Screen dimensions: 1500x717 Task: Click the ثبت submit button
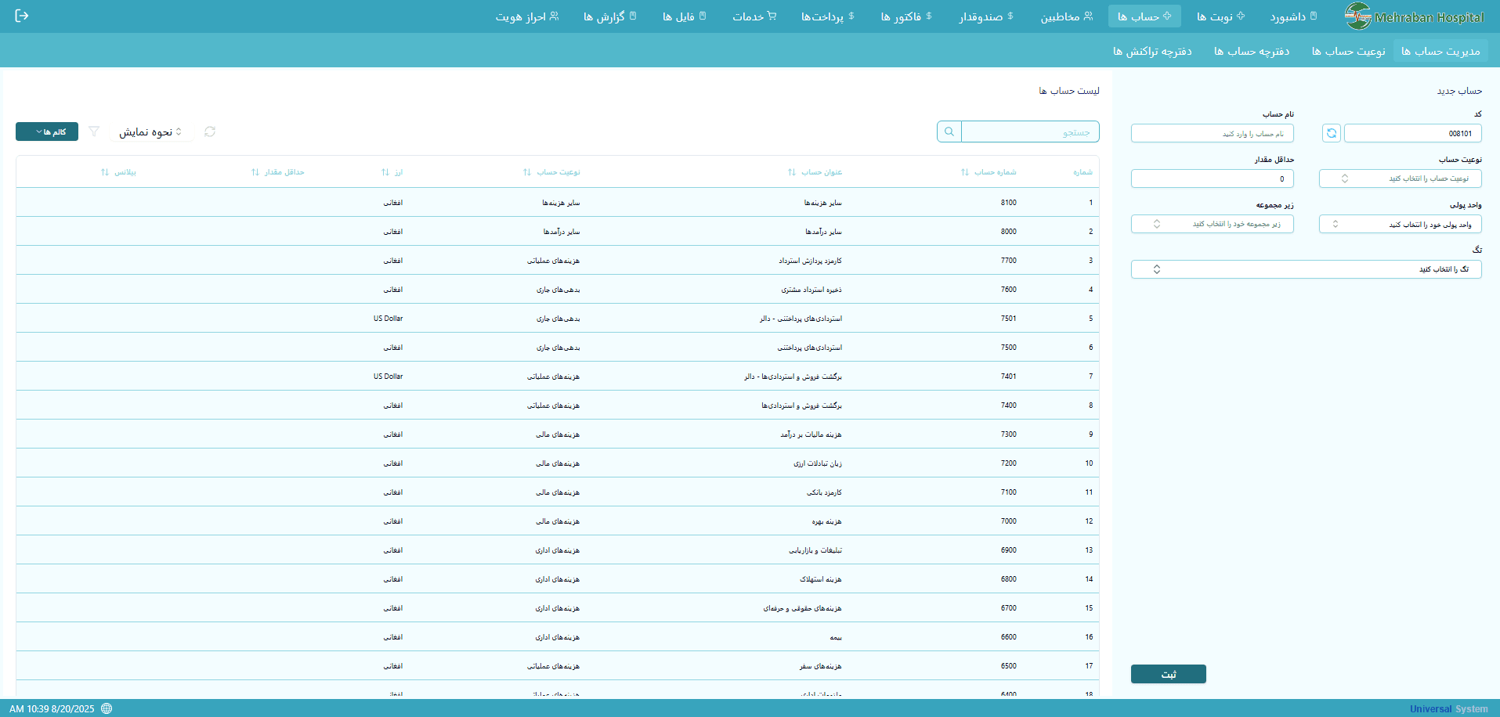click(1168, 673)
